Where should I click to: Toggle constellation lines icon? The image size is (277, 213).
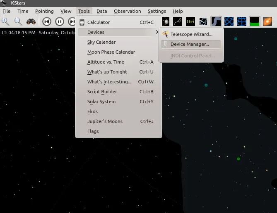coord(178,21)
